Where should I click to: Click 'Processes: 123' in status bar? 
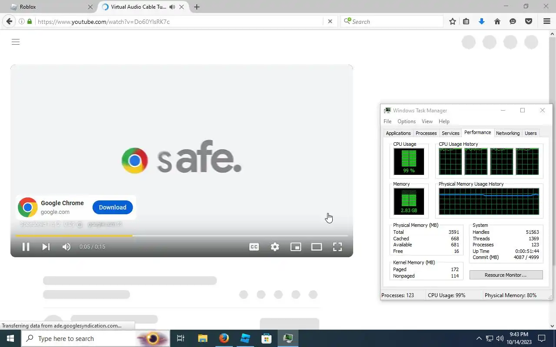[x=397, y=295]
